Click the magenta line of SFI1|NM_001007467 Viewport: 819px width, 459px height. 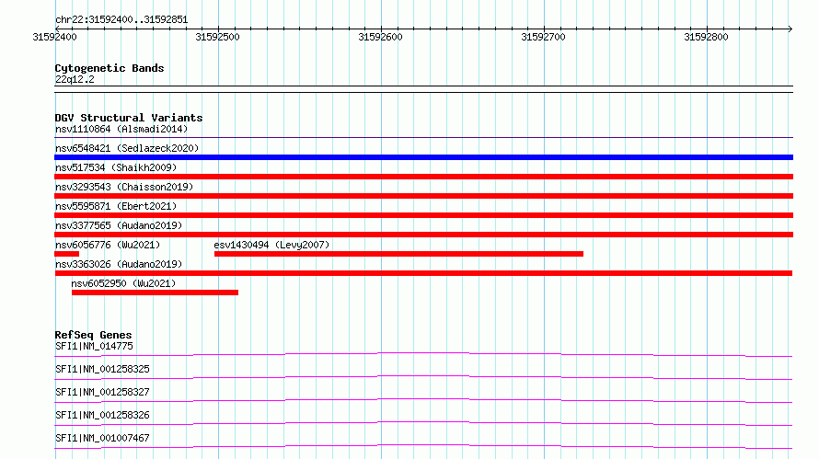pyautogui.click(x=423, y=446)
